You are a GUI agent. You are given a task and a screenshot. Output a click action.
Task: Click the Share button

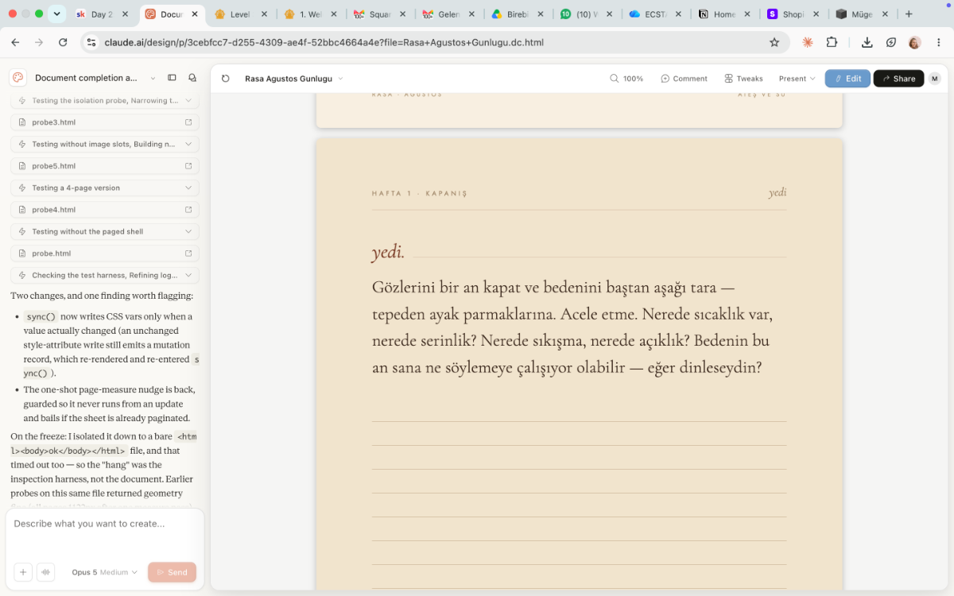click(898, 79)
